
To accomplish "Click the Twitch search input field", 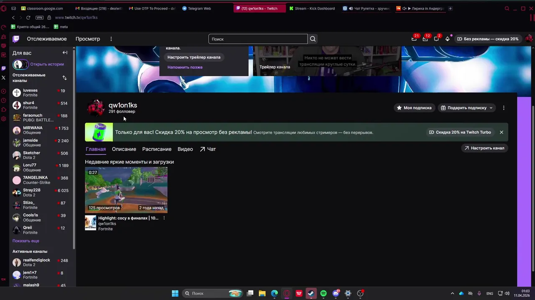I will tap(258, 39).
